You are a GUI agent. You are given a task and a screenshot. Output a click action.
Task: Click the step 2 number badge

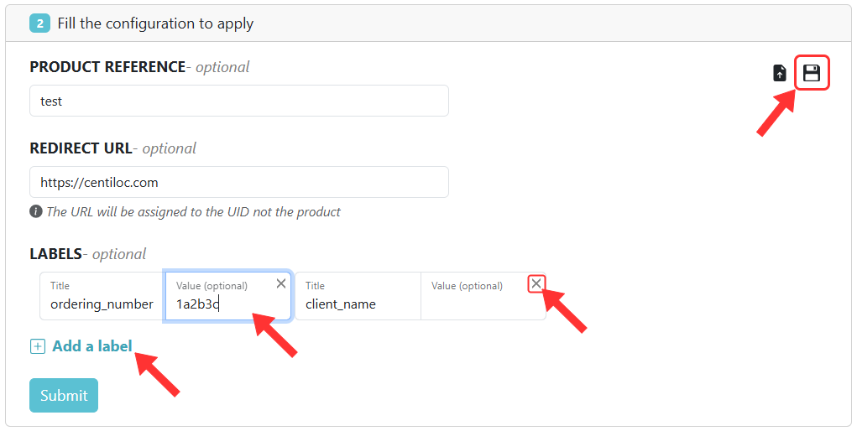pyautogui.click(x=39, y=23)
